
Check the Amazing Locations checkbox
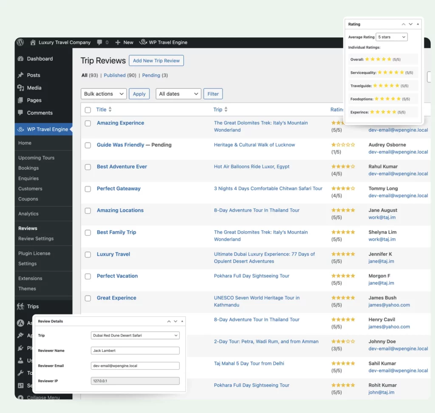(x=88, y=211)
